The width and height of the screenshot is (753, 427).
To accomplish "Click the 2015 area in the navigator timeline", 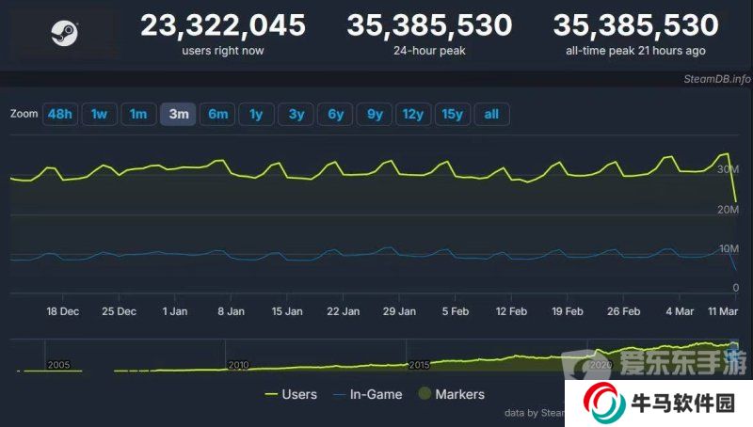I will click(x=419, y=363).
